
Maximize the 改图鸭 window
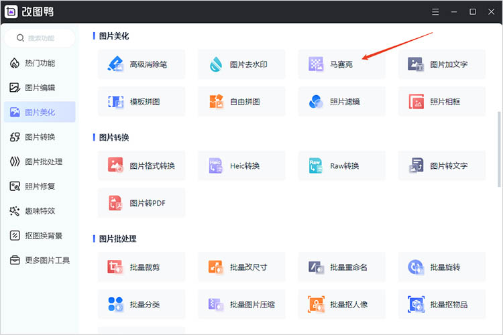click(x=473, y=12)
